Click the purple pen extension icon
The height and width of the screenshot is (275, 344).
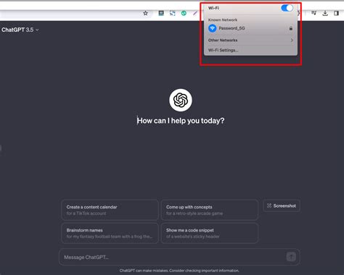coord(195,13)
